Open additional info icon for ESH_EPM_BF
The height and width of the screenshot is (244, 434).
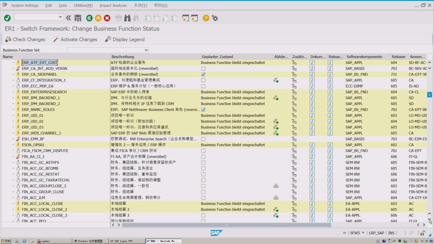tap(294, 139)
